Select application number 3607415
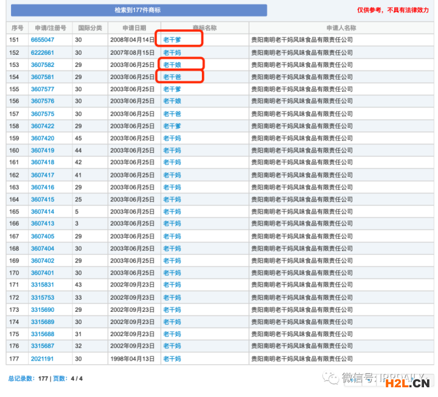The width and height of the screenshot is (438, 397). point(43,199)
